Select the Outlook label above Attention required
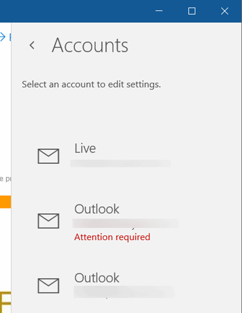242x313 pixels. coord(97,209)
